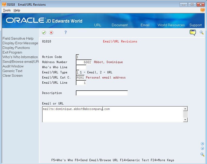
Task: Click the Personal email address description text
Action: coord(106,77)
